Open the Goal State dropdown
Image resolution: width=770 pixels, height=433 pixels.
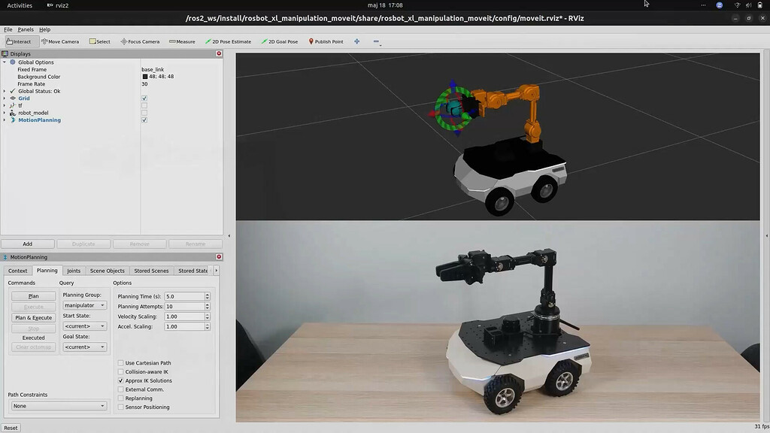84,347
